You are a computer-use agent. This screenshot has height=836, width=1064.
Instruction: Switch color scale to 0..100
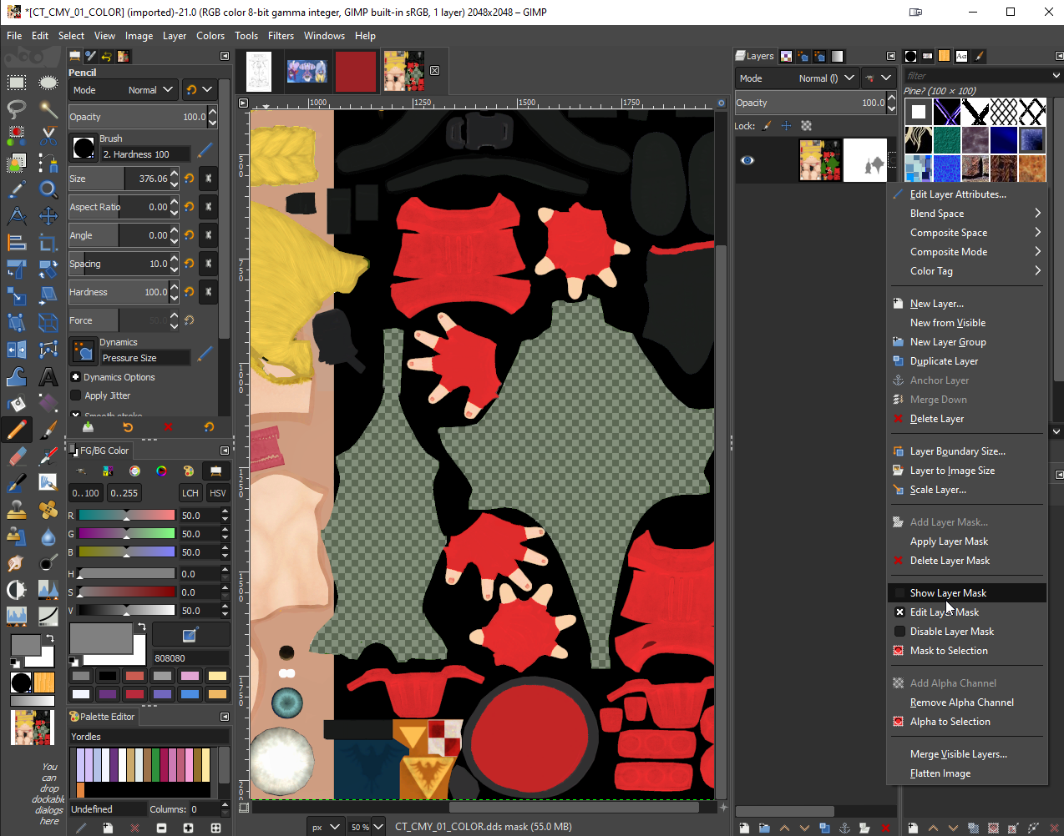click(x=86, y=493)
